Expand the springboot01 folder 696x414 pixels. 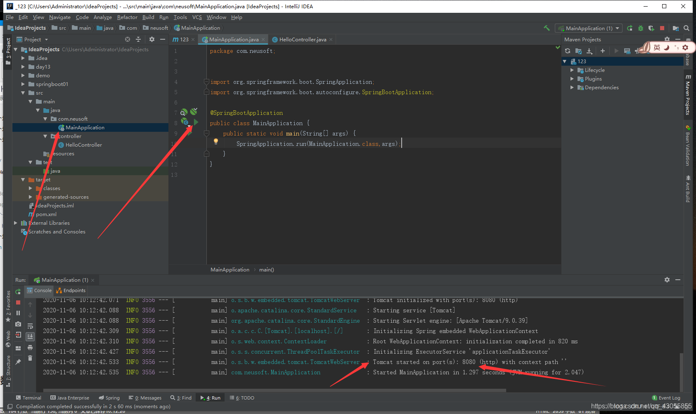[23, 84]
